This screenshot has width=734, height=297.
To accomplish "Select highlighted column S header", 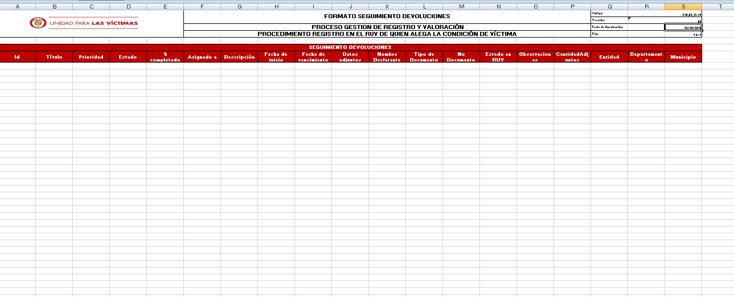I will (683, 6).
